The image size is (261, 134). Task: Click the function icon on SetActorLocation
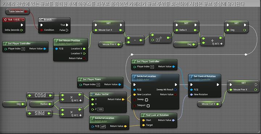point(134,77)
